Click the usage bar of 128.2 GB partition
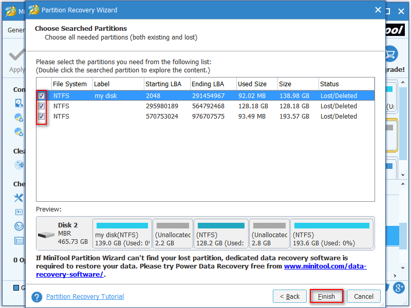This screenshot has width=411, height=308. pyautogui.click(x=221, y=225)
